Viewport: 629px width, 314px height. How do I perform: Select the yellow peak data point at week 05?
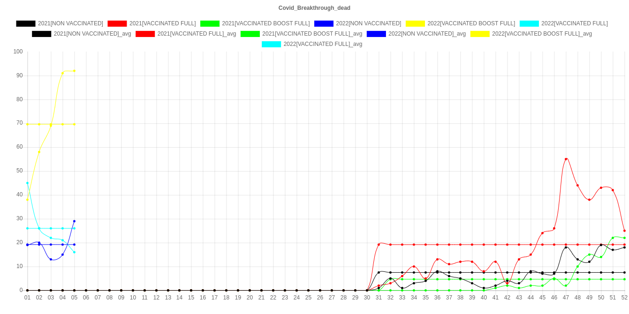(x=74, y=71)
